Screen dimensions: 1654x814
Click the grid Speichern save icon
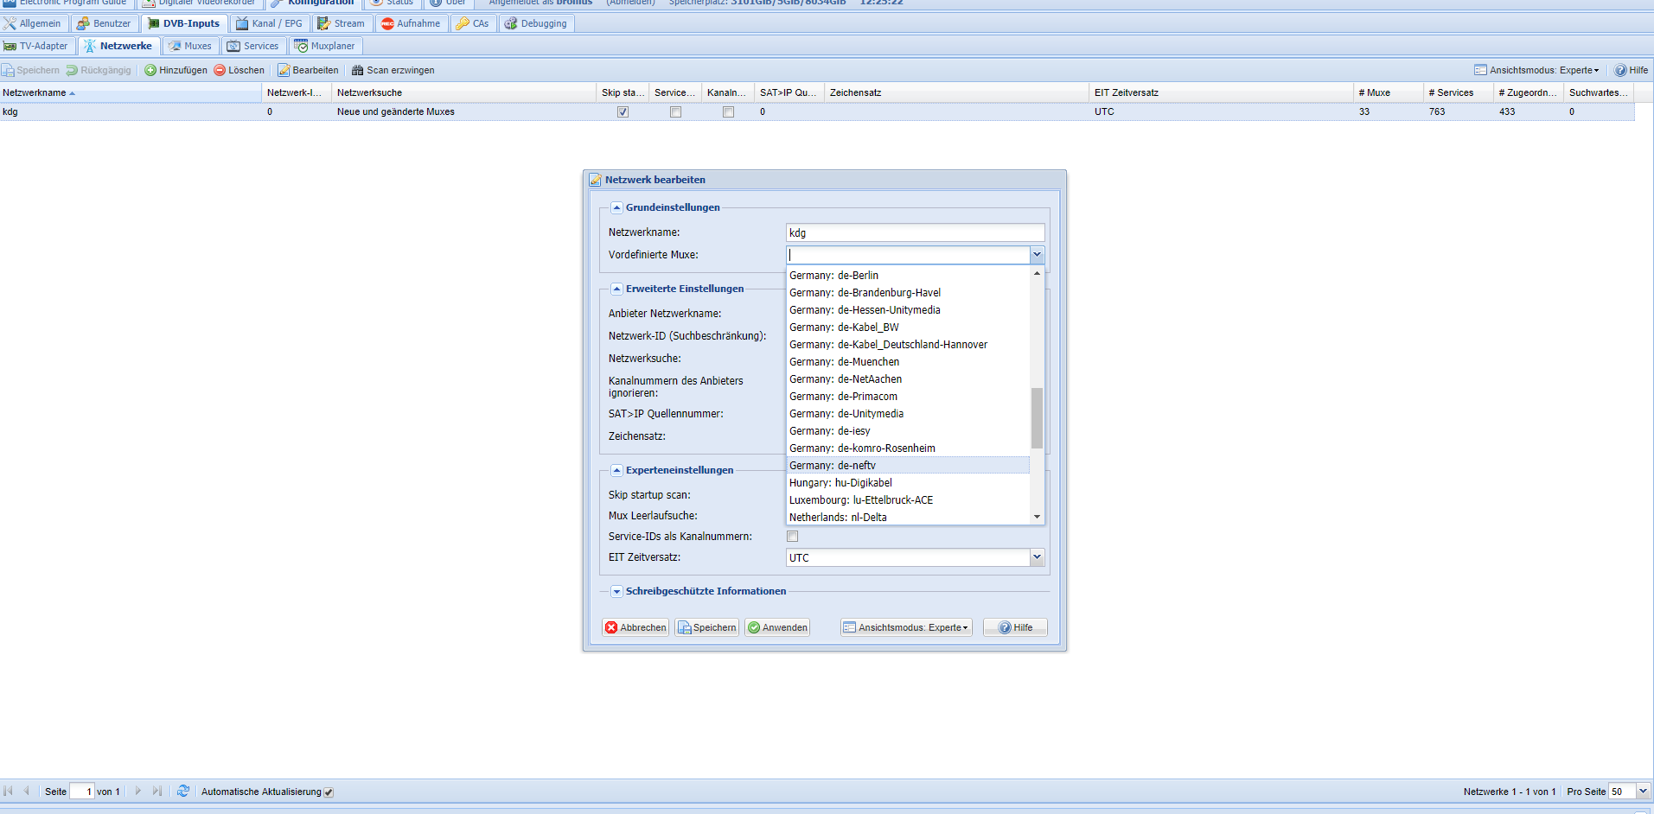[x=8, y=70]
